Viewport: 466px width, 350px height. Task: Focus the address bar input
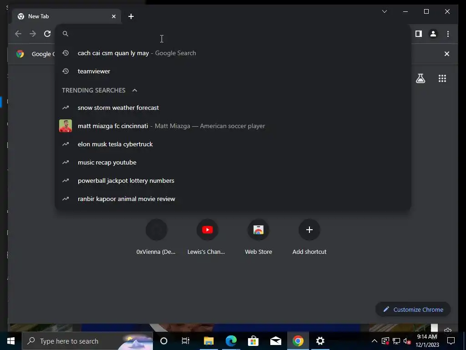[x=233, y=34]
